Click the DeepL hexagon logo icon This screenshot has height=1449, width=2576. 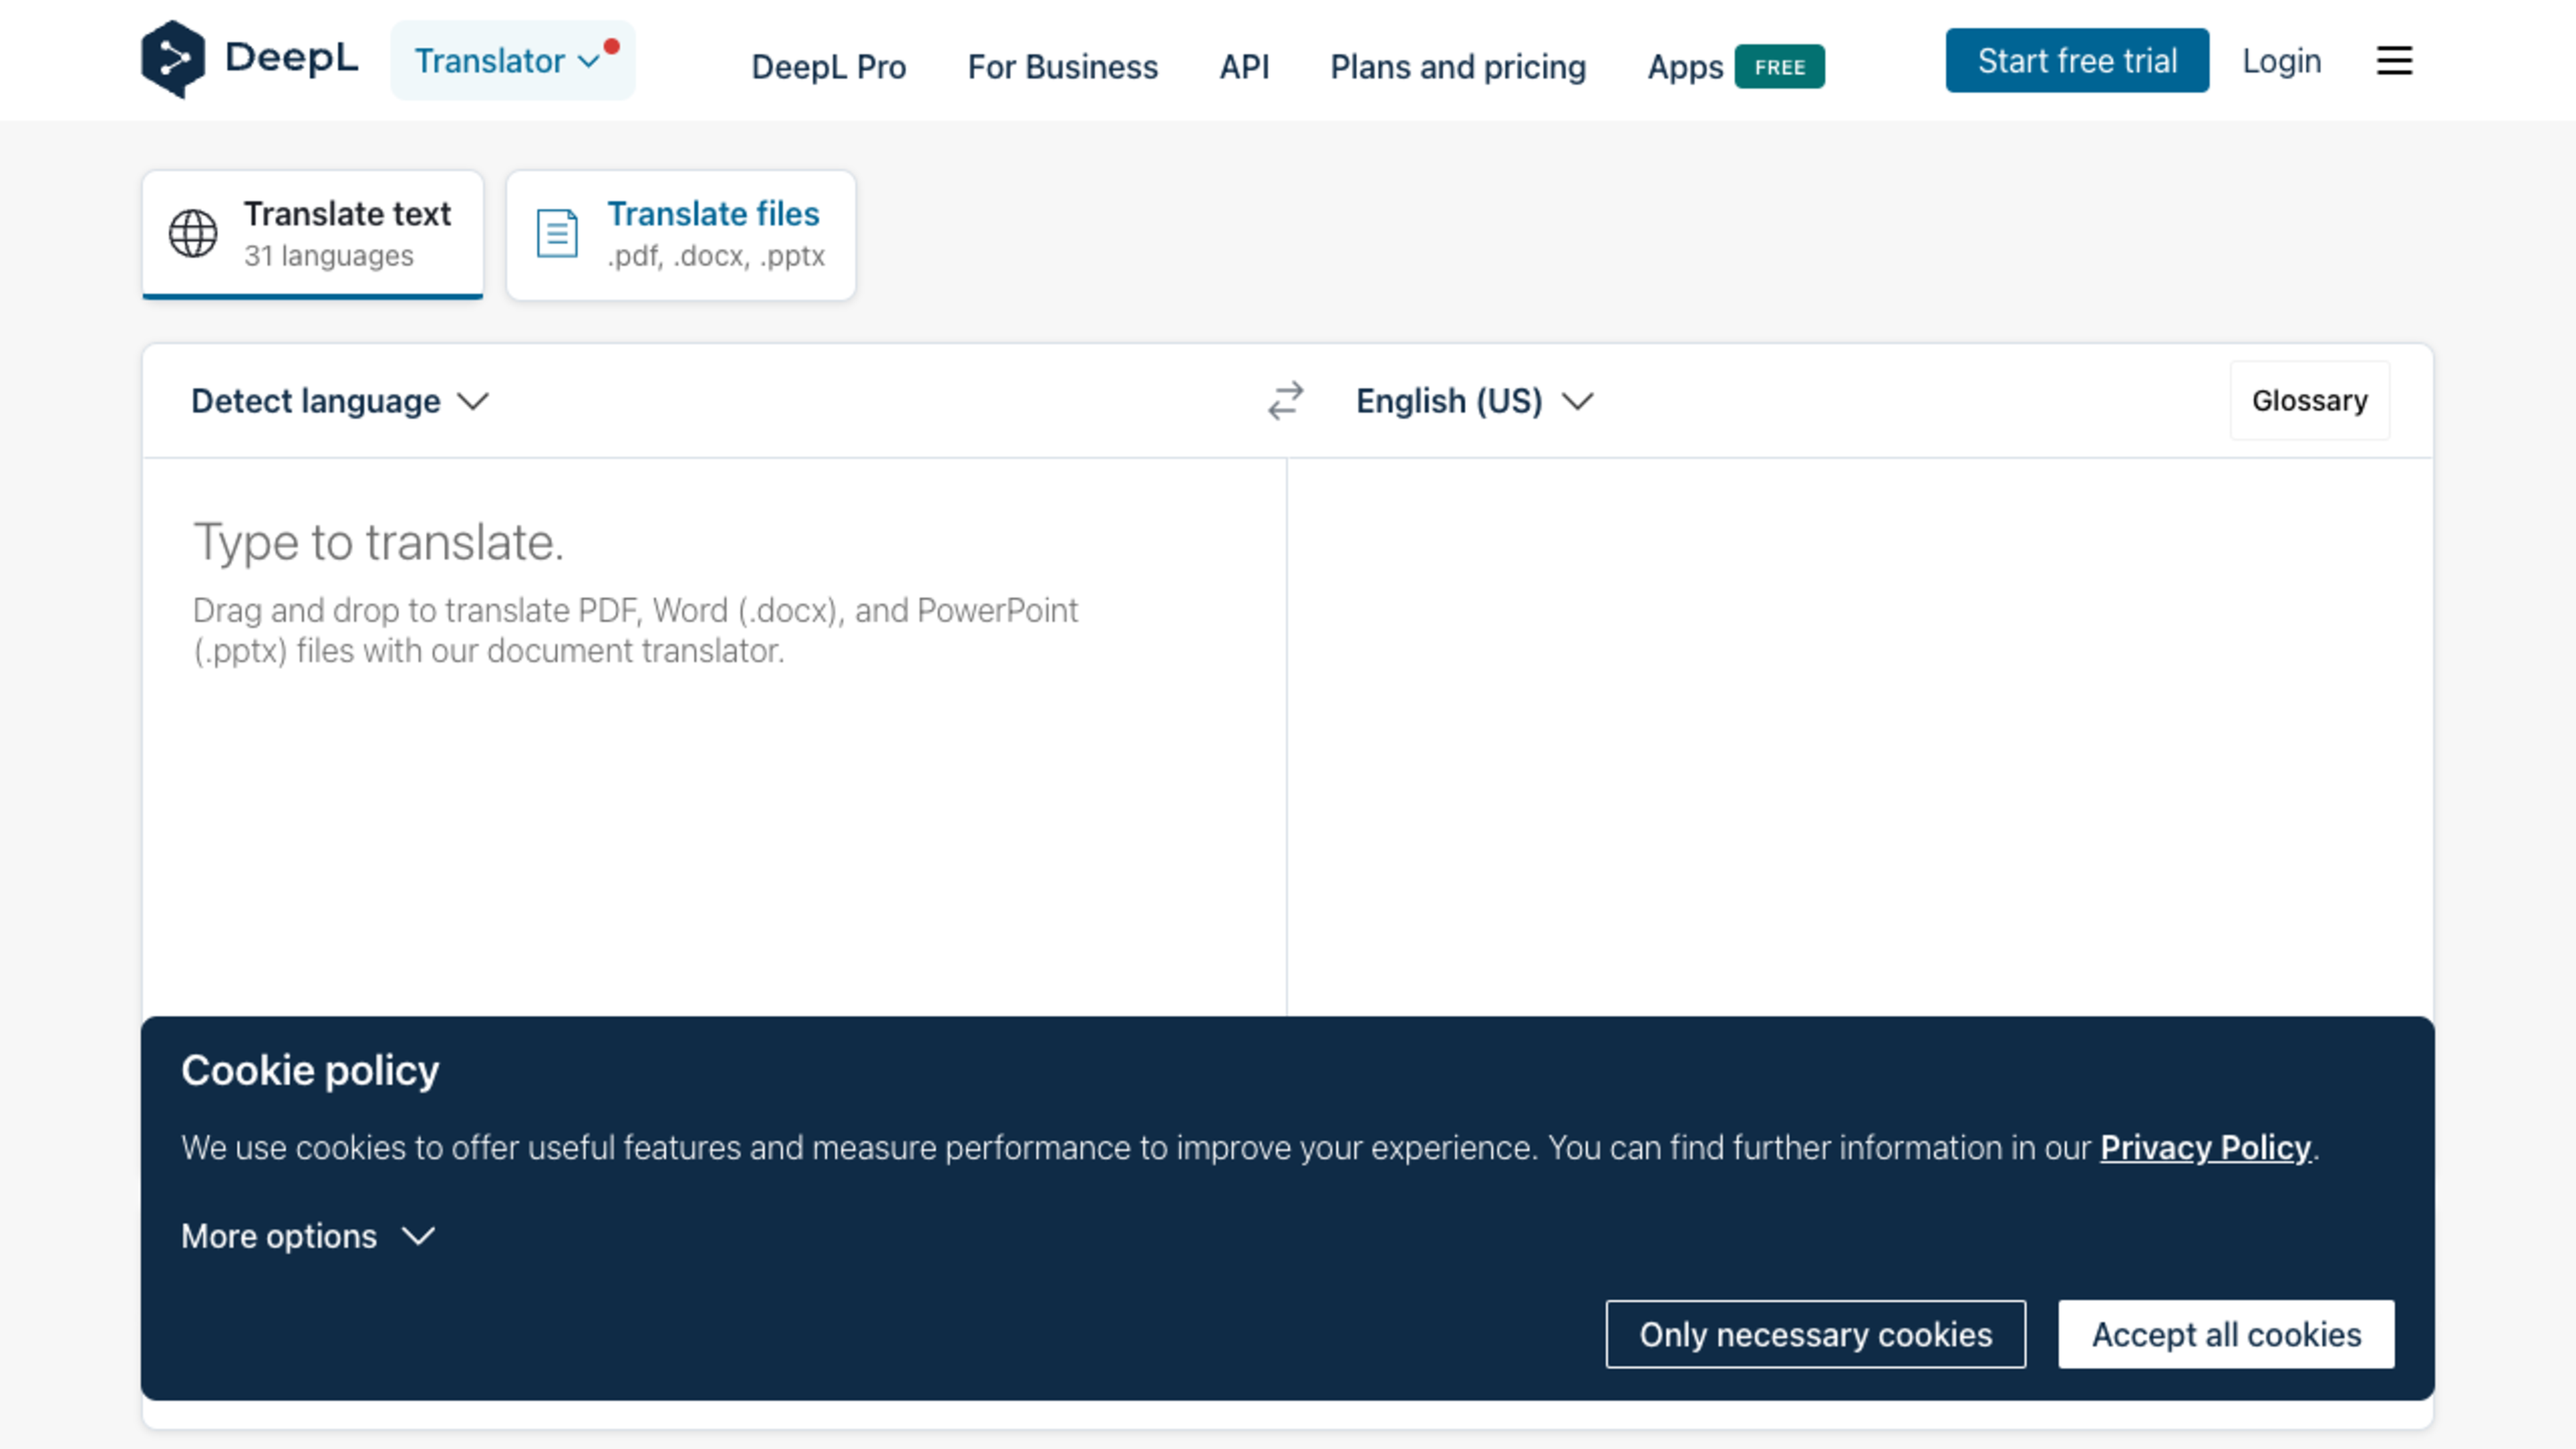click(173, 59)
